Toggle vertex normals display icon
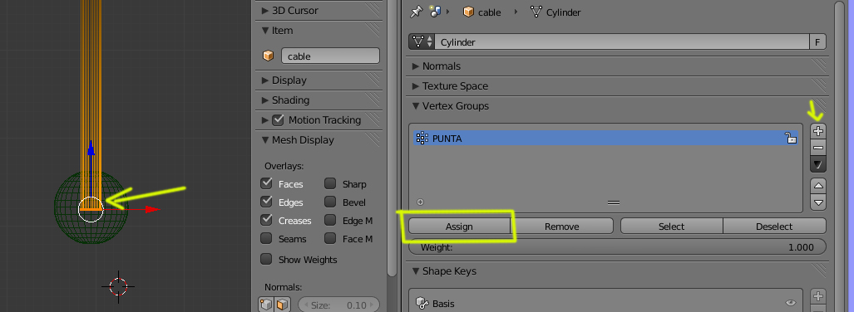Image resolution: width=854 pixels, height=312 pixels. (x=266, y=305)
